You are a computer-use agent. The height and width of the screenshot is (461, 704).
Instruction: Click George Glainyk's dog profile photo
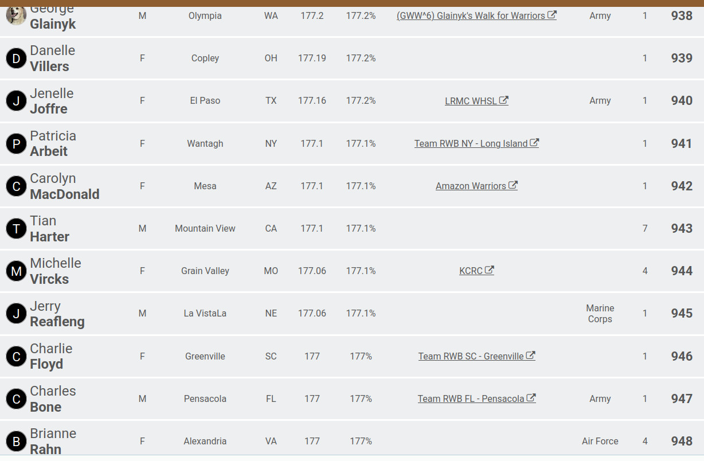(16, 15)
